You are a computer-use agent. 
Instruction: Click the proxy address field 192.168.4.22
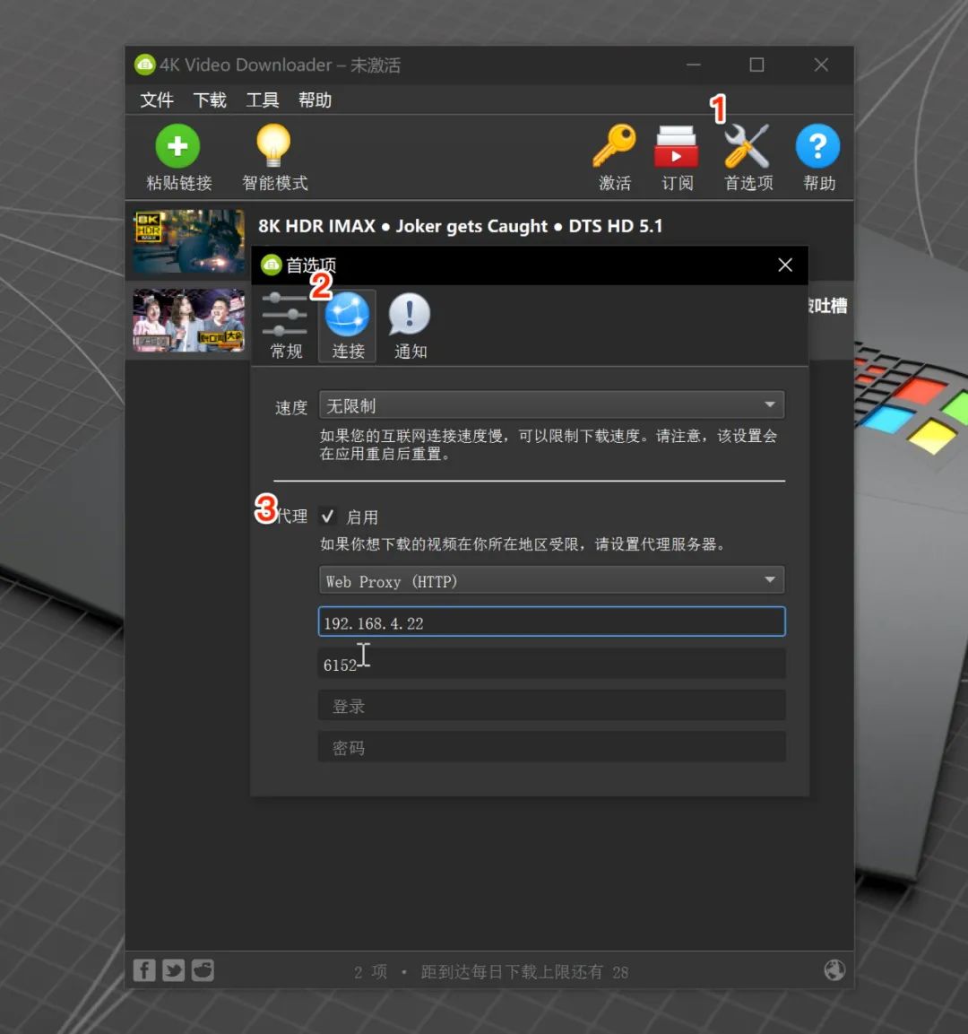(551, 621)
